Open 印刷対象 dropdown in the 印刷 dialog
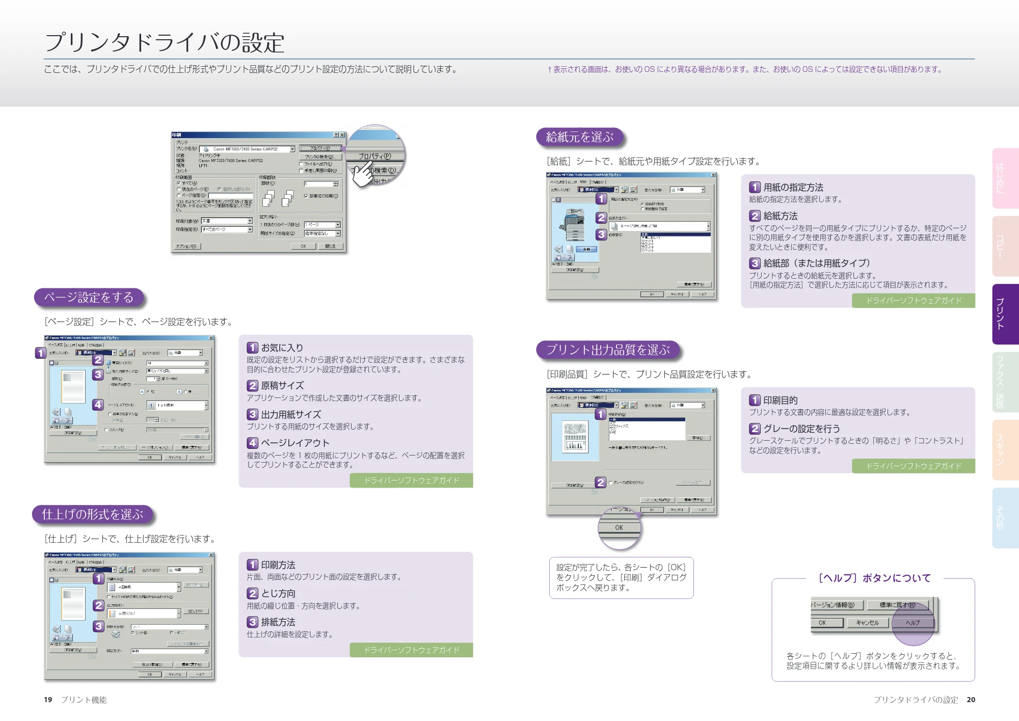The width and height of the screenshot is (1019, 721). point(250,221)
